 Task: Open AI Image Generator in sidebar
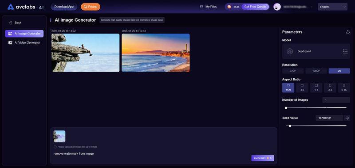click(x=24, y=34)
